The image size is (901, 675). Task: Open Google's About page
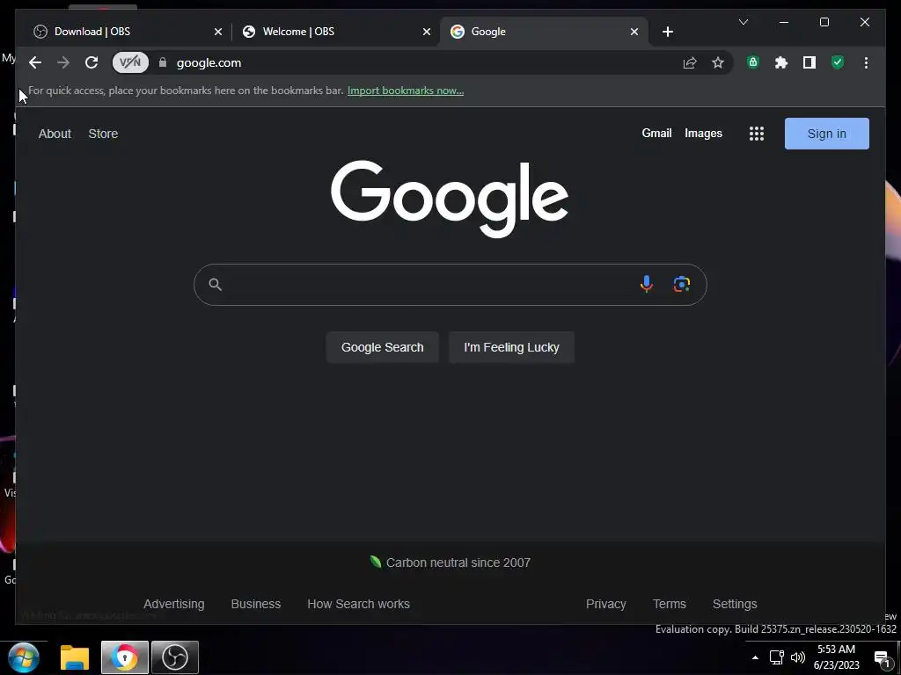[x=55, y=134]
